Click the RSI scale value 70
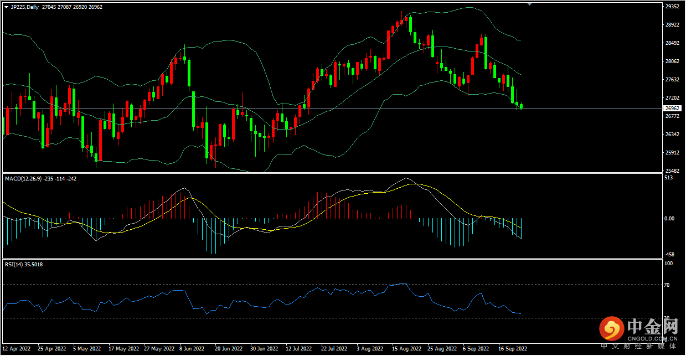Screen dimensions: 686x356 click(x=667, y=285)
